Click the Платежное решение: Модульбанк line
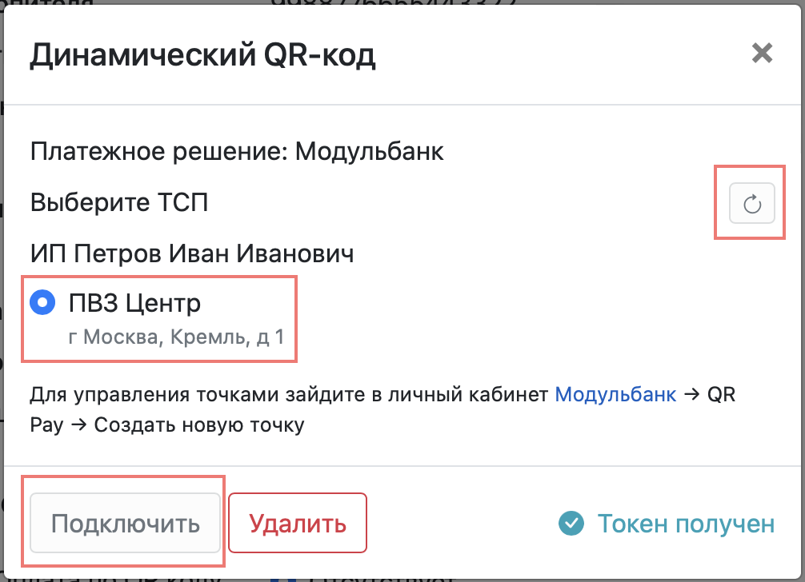Image resolution: width=805 pixels, height=582 pixels. (237, 151)
